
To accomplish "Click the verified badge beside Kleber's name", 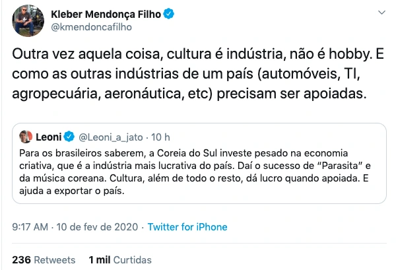I will click(x=170, y=14).
